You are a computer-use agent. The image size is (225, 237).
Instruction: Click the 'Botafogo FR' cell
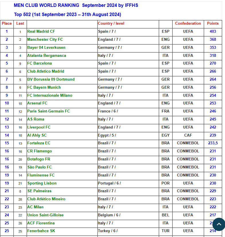(x=62, y=159)
